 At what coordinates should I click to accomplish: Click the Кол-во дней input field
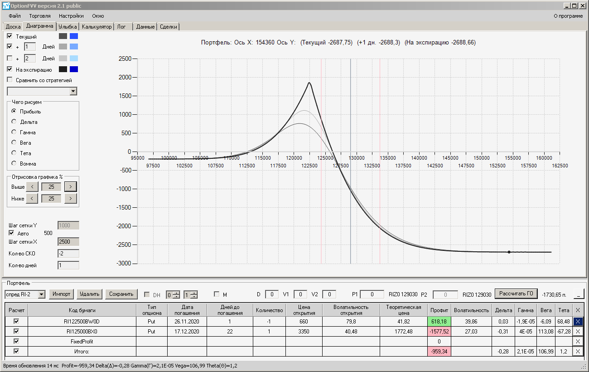click(x=68, y=265)
